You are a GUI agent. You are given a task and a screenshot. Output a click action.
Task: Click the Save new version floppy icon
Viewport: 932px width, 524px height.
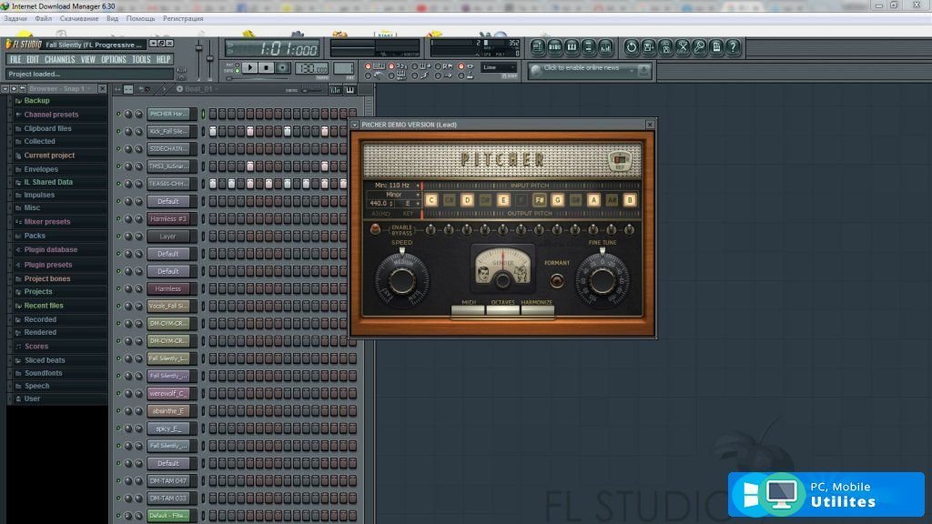click(648, 47)
